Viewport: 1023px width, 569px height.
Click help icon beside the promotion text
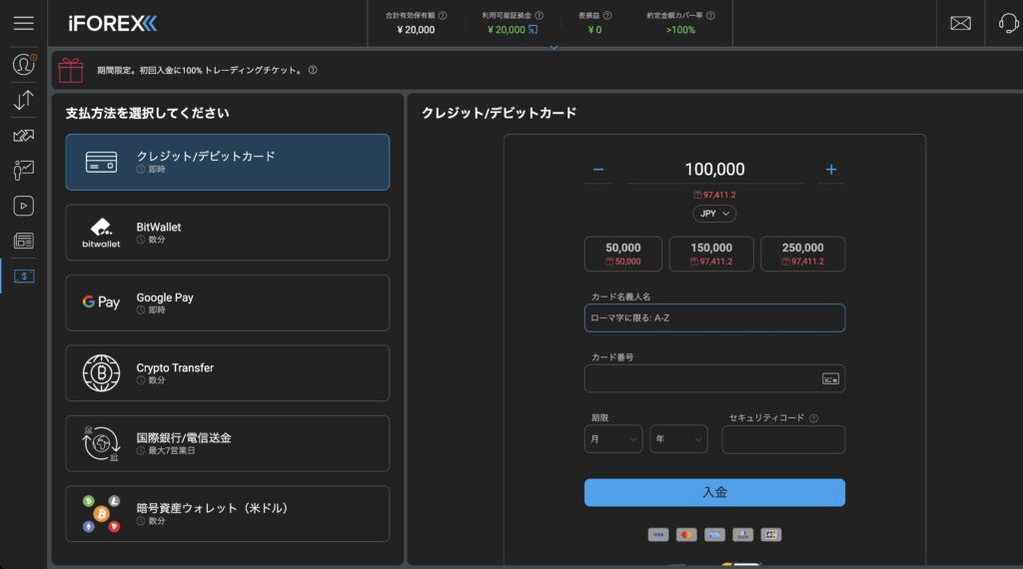[313, 70]
